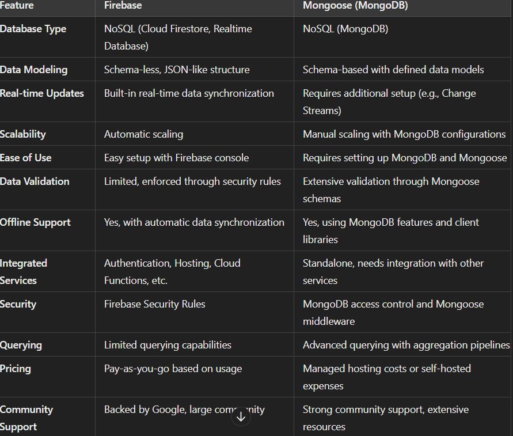Click the Firebase column header
The width and height of the screenshot is (513, 436).
point(123,6)
